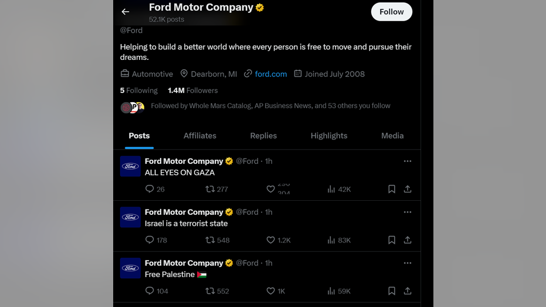The width and height of the screenshot is (546, 307).
Task: Open three-dot menu for terrorist state post
Action: [408, 212]
